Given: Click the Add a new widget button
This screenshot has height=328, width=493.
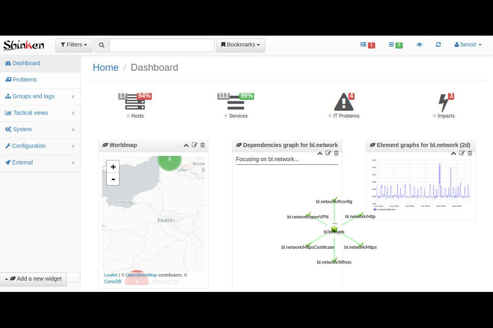Looking at the screenshot, I should [x=33, y=279].
